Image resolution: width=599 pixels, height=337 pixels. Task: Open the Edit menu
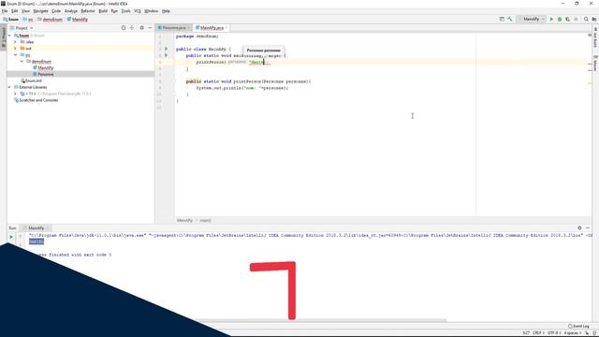click(15, 11)
